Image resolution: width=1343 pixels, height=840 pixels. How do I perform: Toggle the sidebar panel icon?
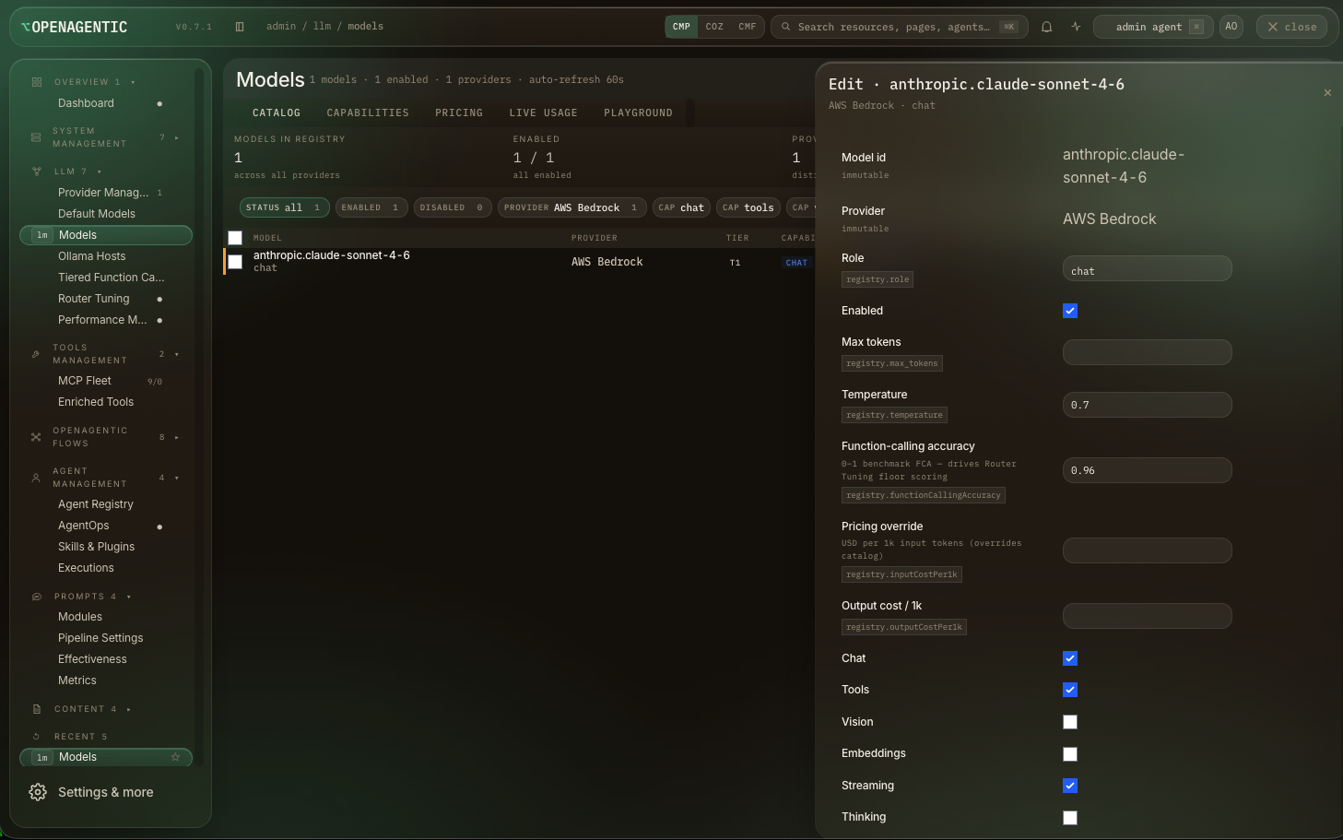pyautogui.click(x=240, y=27)
